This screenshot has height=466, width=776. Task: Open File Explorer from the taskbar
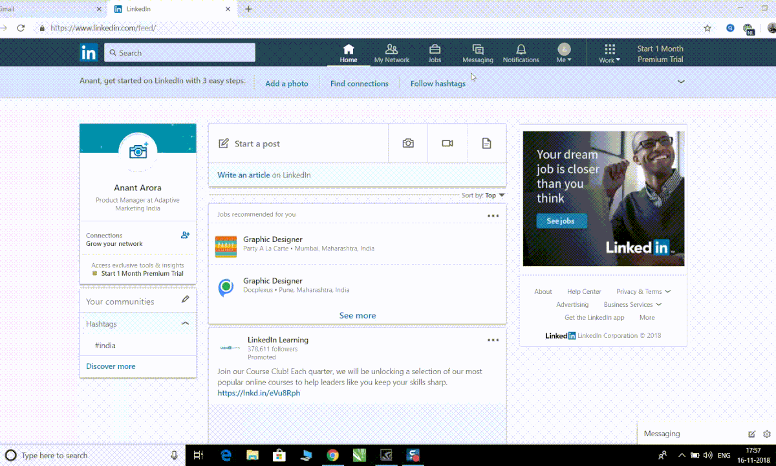coord(253,455)
